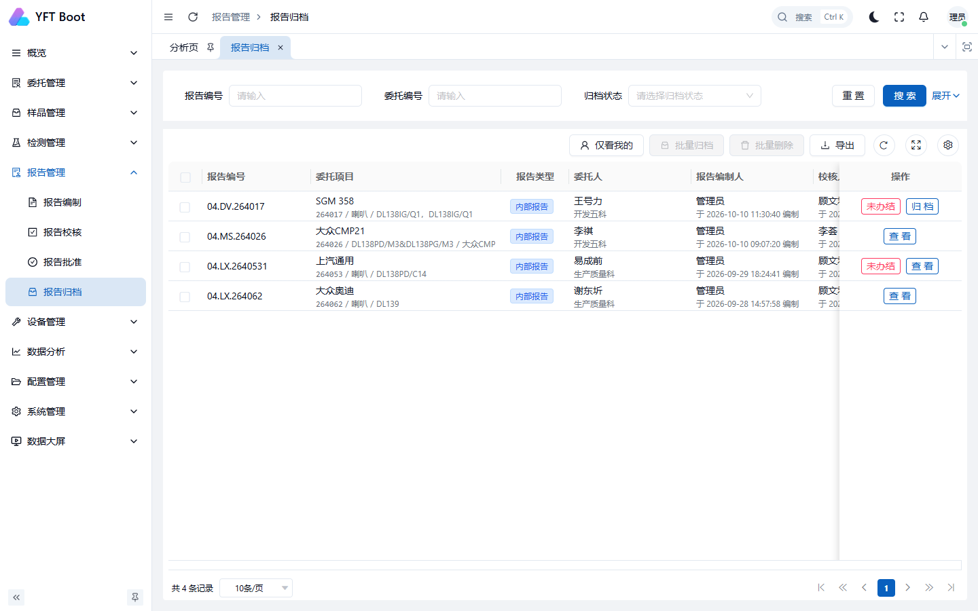Pin the sidebar using bottom pin icon

coord(135,597)
